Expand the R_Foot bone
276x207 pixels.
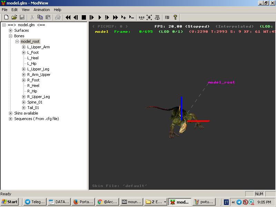[23, 80]
